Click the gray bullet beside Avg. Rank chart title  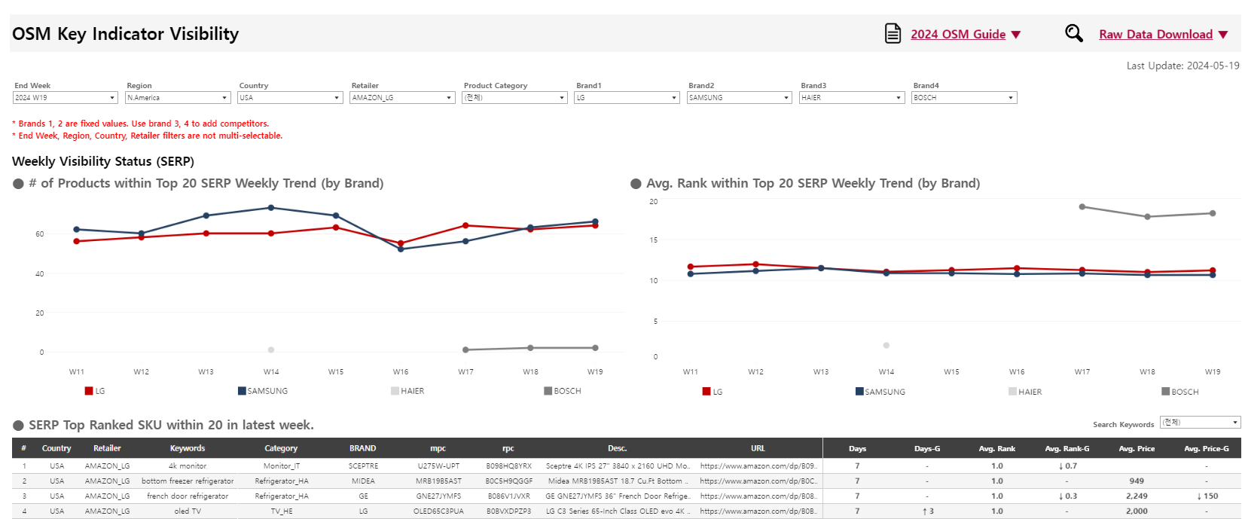(x=636, y=184)
